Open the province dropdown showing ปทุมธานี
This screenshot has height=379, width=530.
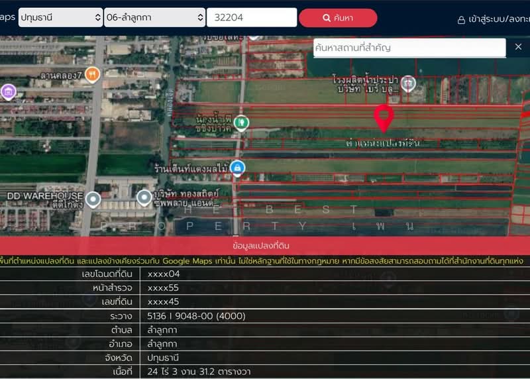[x=60, y=17]
